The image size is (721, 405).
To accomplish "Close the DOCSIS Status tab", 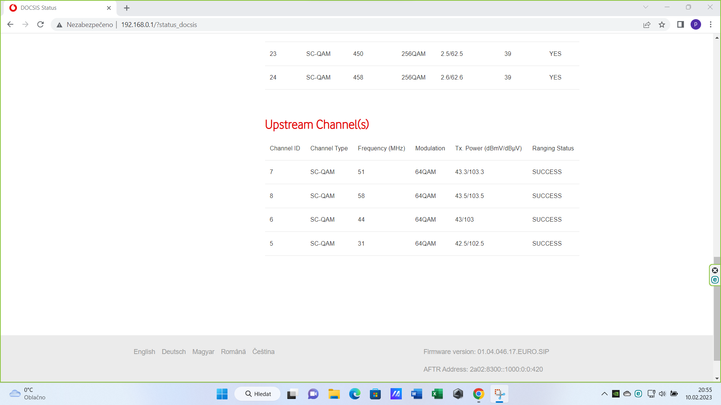I will pos(109,8).
